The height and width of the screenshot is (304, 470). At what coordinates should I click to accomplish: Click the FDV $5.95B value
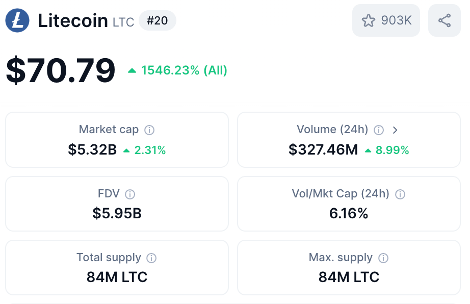click(x=117, y=213)
